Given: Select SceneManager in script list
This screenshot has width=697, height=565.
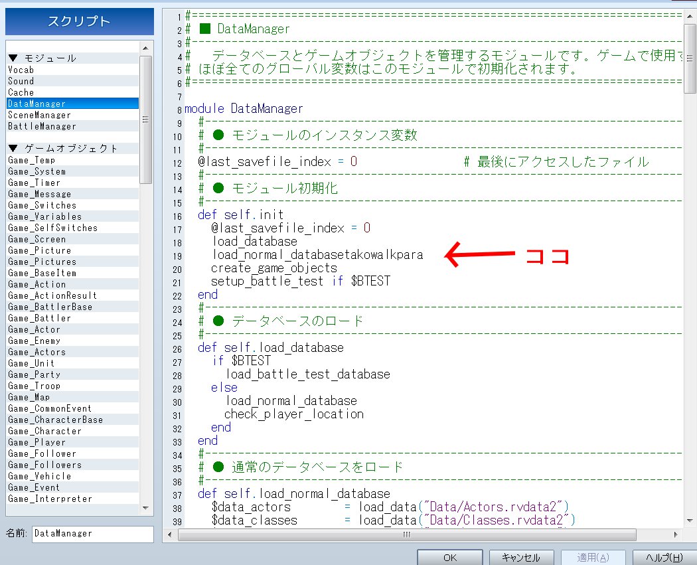Looking at the screenshot, I should 39,115.
